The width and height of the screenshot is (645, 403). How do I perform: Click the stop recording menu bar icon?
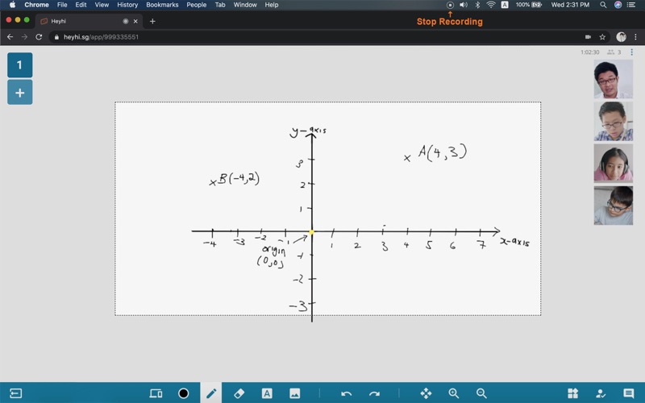(x=450, y=5)
